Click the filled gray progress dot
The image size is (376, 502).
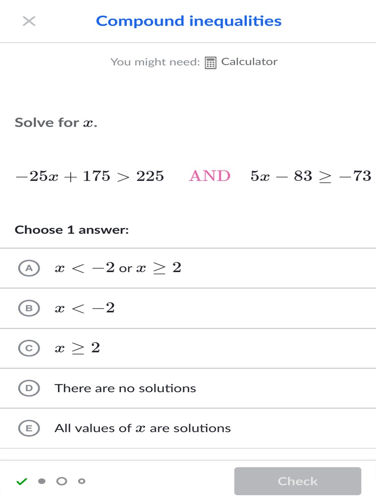(42, 481)
